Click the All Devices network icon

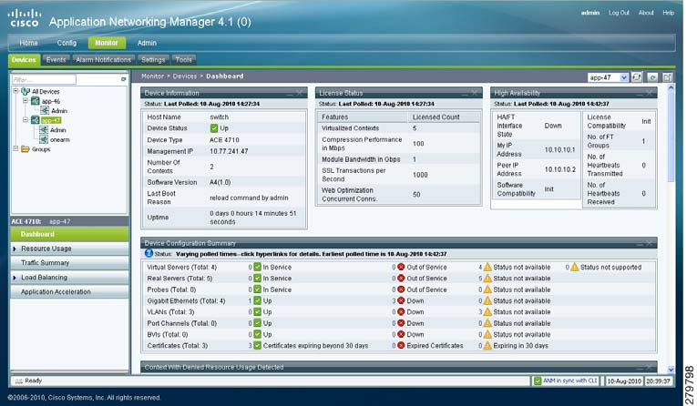coord(24,91)
